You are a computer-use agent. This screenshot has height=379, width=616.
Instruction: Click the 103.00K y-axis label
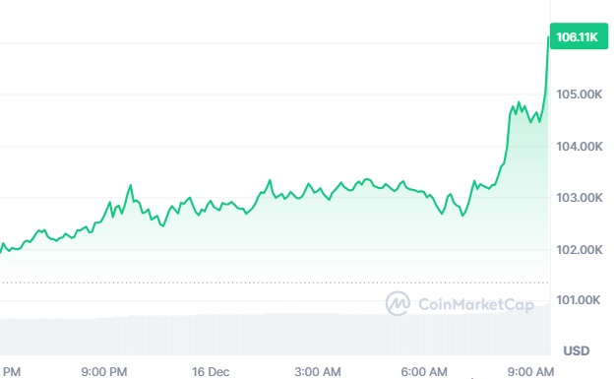tap(579, 197)
